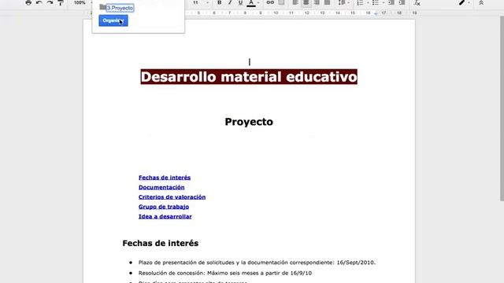Click the folder icon beside 3.Proyecto

[x=102, y=7]
